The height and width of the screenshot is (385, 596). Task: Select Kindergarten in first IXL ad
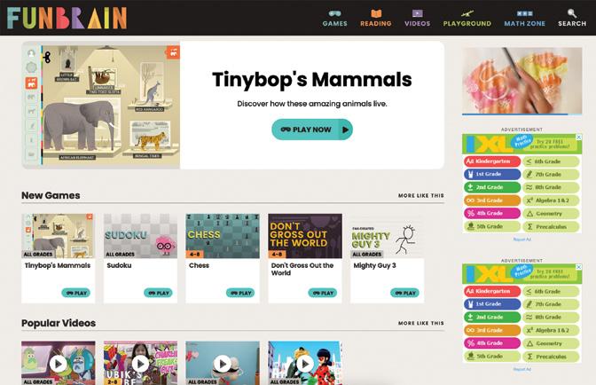click(492, 161)
